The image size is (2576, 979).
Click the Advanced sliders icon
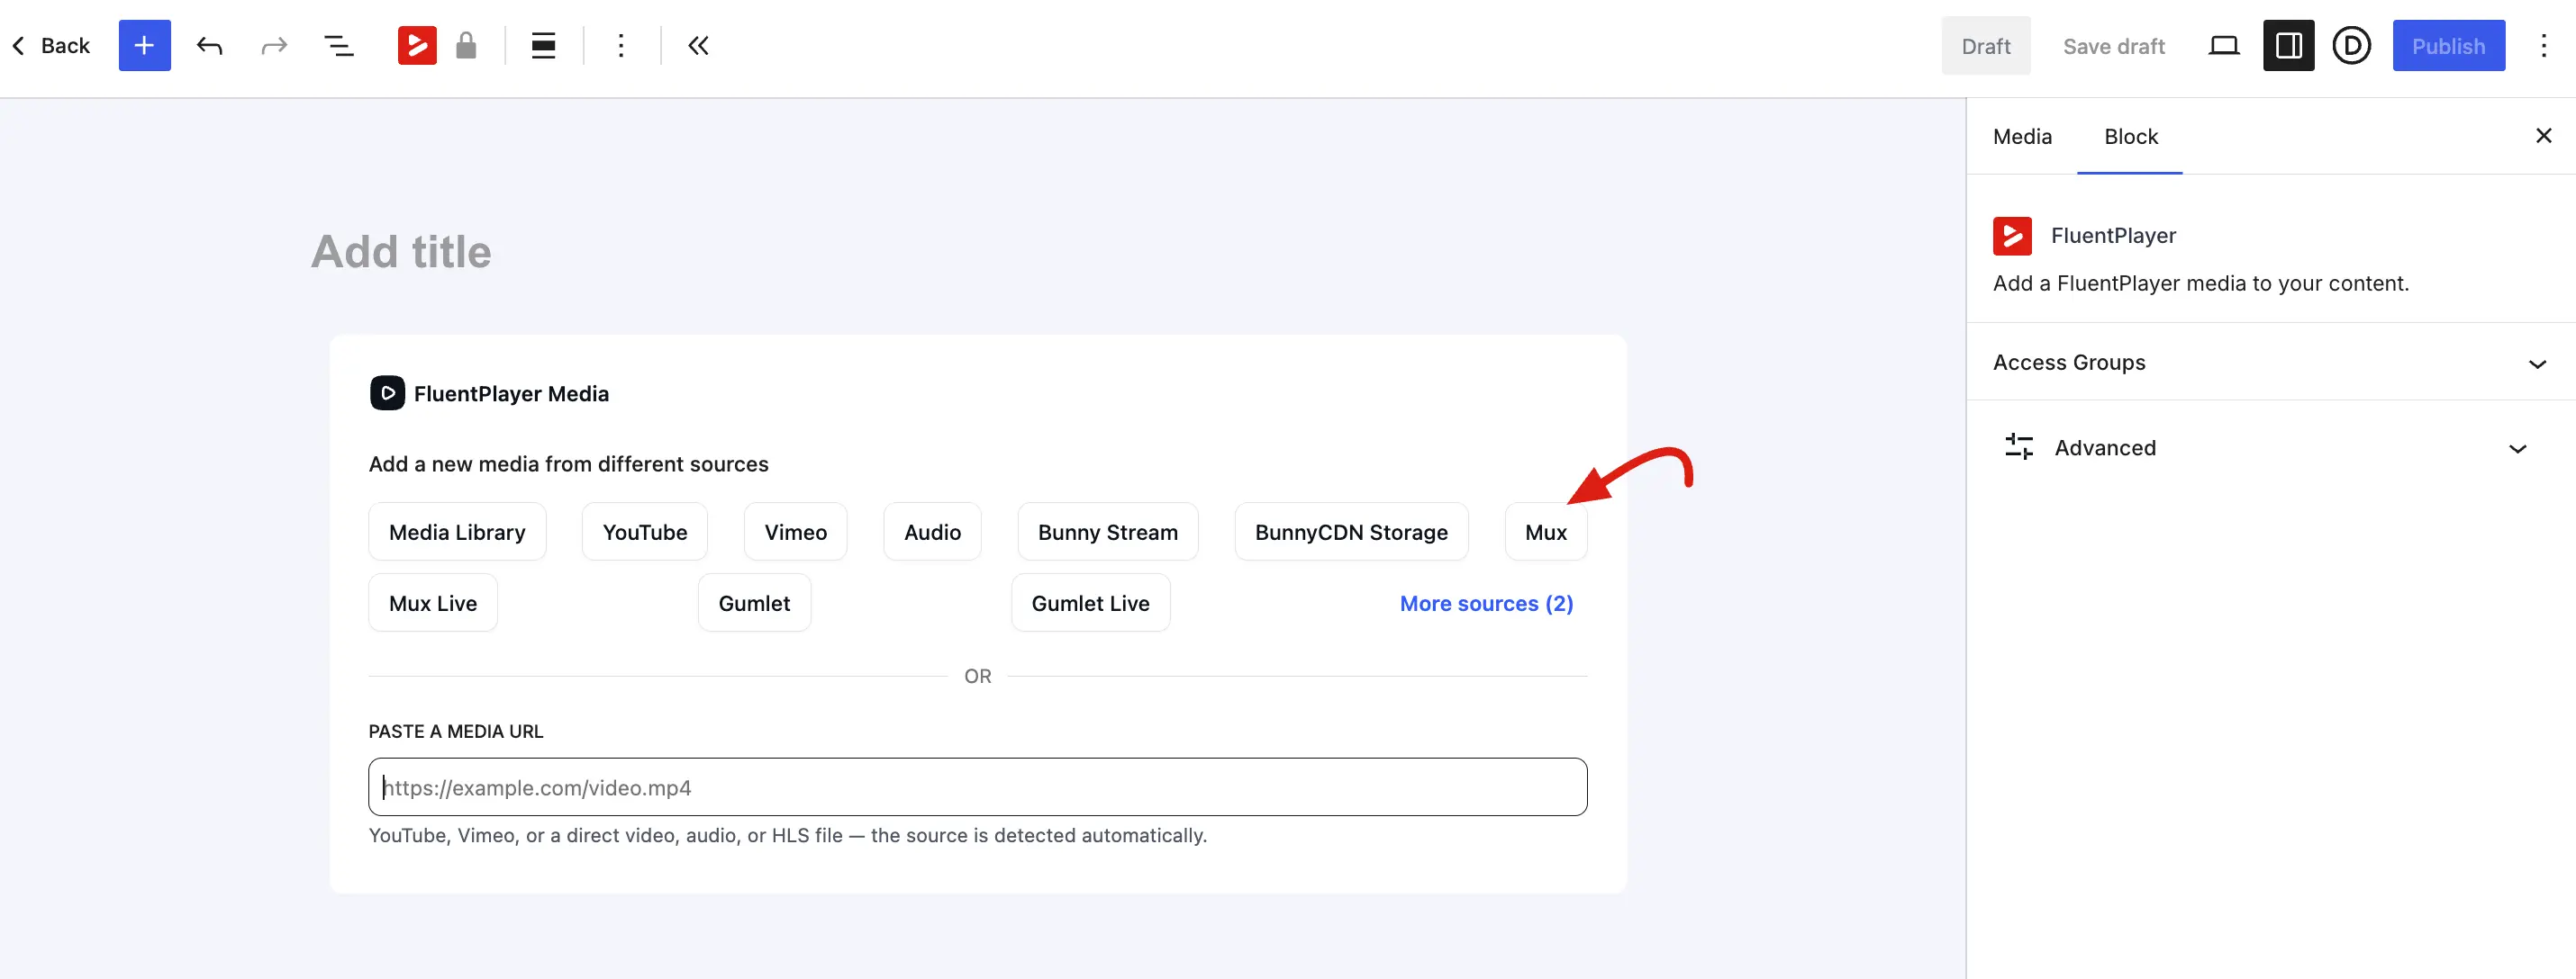pyautogui.click(x=2019, y=446)
